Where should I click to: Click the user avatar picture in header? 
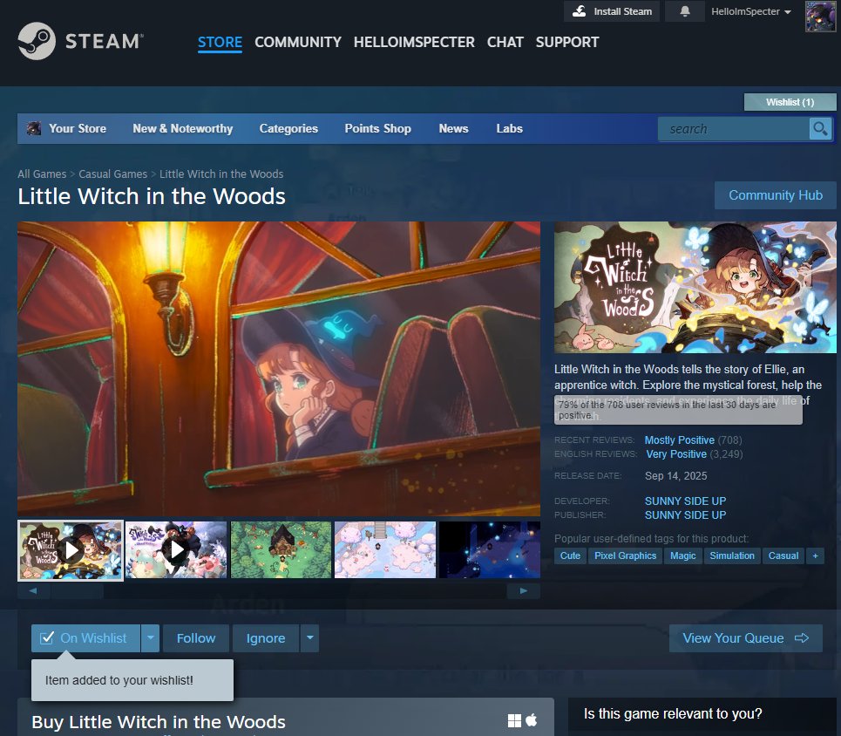tap(821, 16)
